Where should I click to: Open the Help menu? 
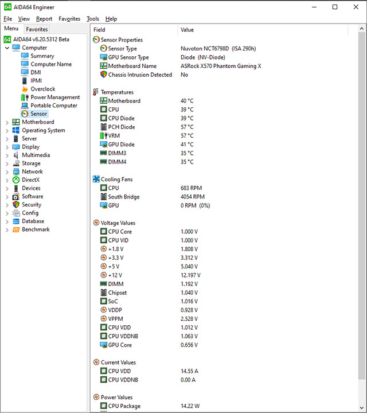(111, 19)
